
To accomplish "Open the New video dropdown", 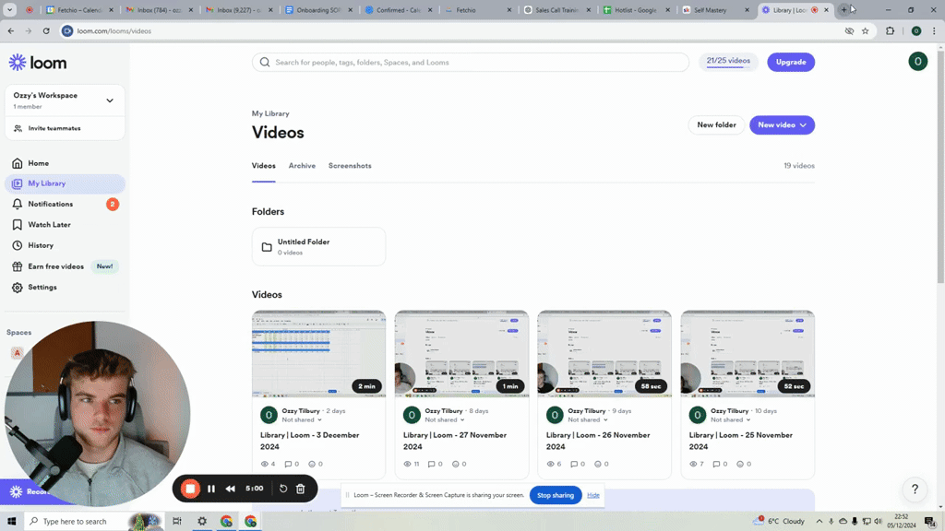I will point(782,125).
